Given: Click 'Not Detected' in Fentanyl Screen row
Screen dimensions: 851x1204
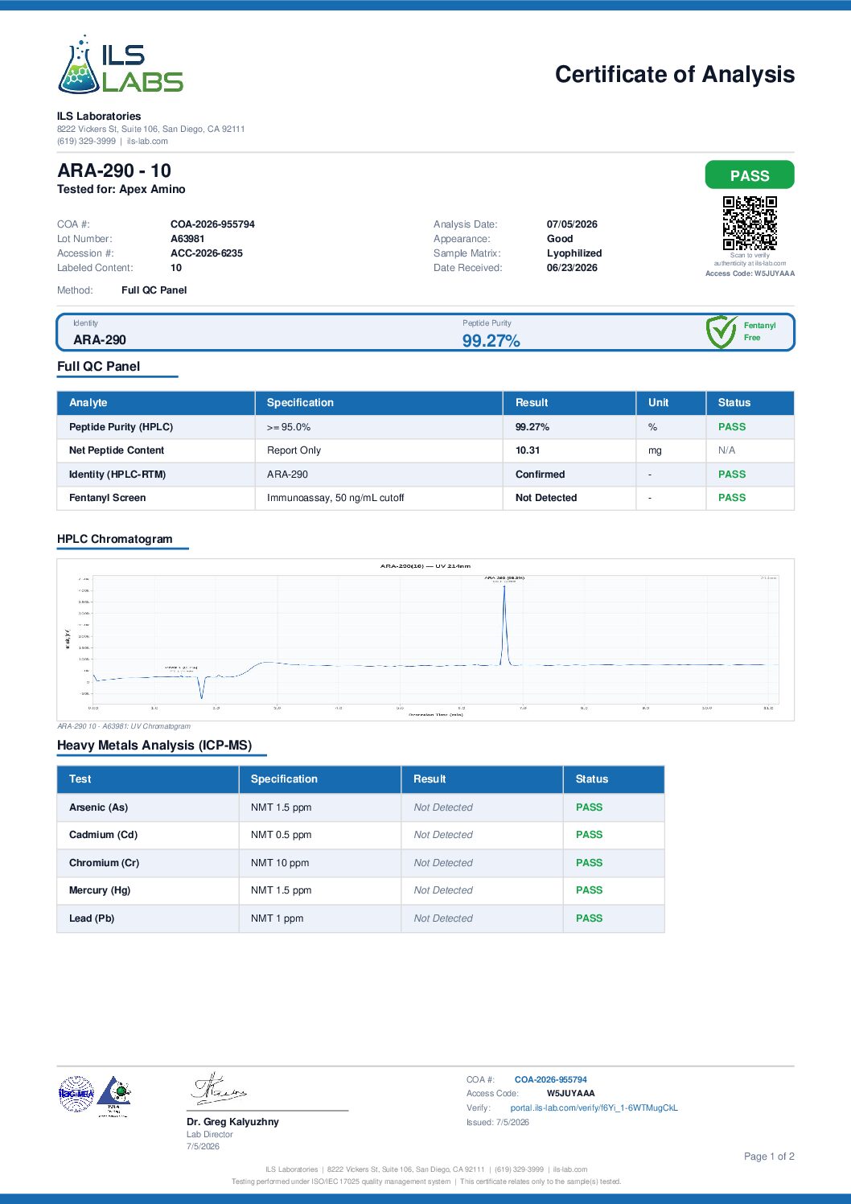Looking at the screenshot, I should pos(546,498).
